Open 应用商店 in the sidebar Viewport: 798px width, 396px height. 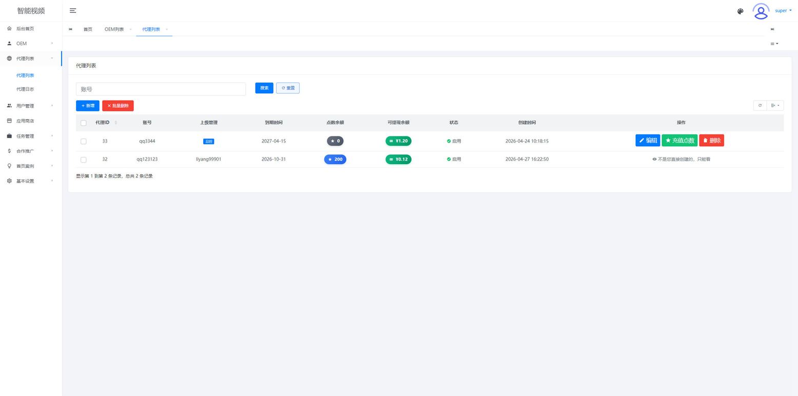(31, 121)
